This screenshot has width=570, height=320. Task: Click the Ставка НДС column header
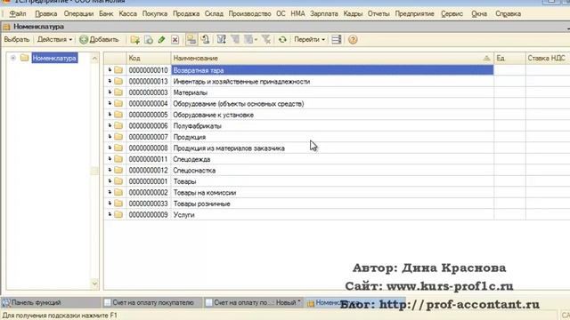(547, 58)
